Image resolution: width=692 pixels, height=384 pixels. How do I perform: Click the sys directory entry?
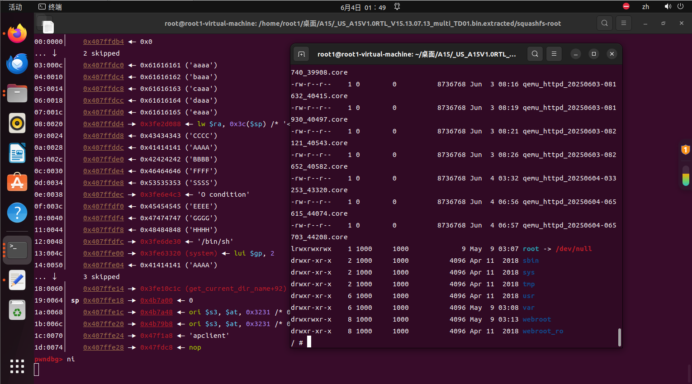528,272
